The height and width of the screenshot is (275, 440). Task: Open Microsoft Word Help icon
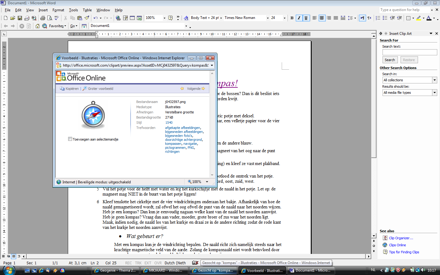point(170,18)
